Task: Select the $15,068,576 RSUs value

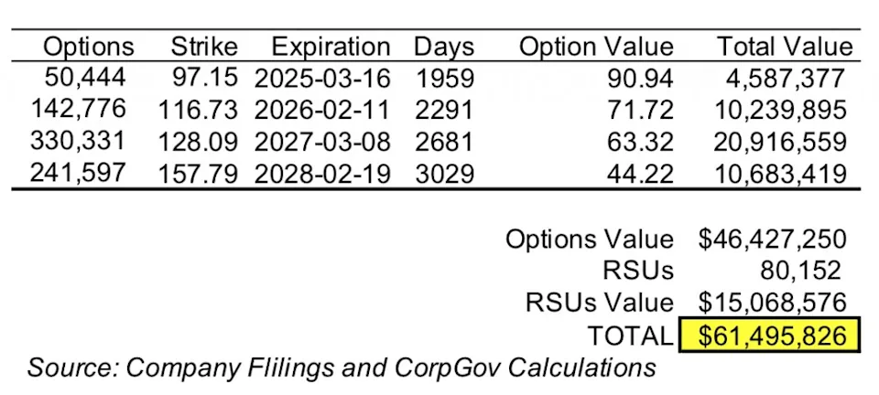Action: coord(772,303)
